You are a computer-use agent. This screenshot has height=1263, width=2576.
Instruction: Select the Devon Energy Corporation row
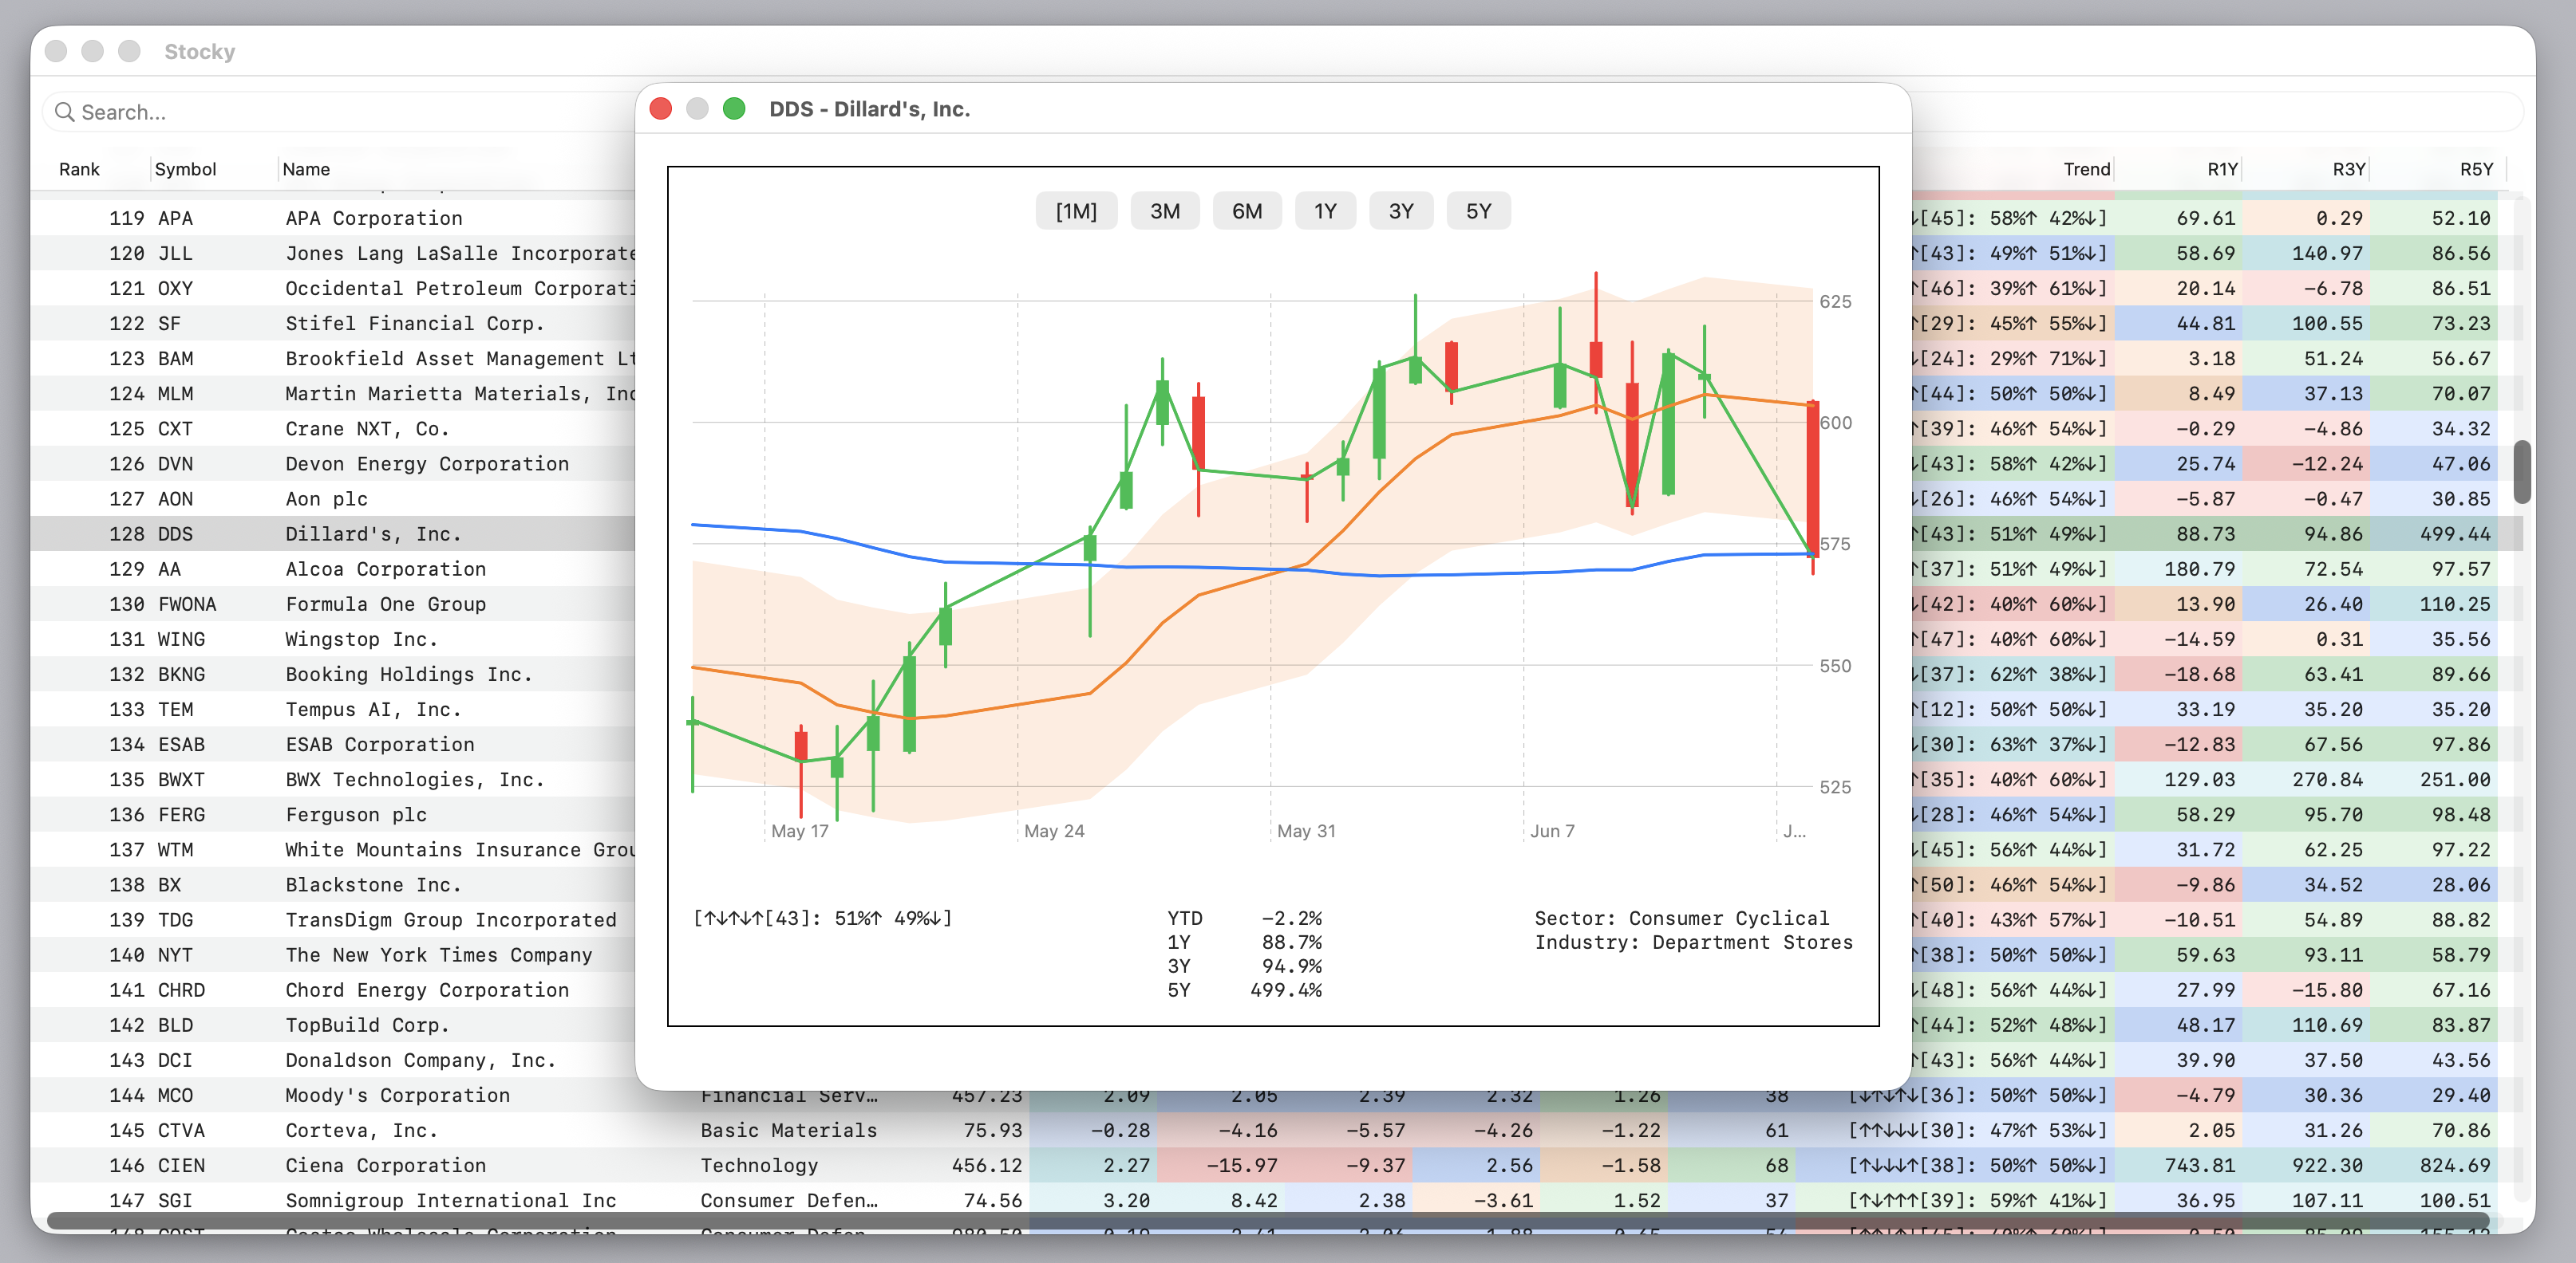pyautogui.click(x=332, y=462)
